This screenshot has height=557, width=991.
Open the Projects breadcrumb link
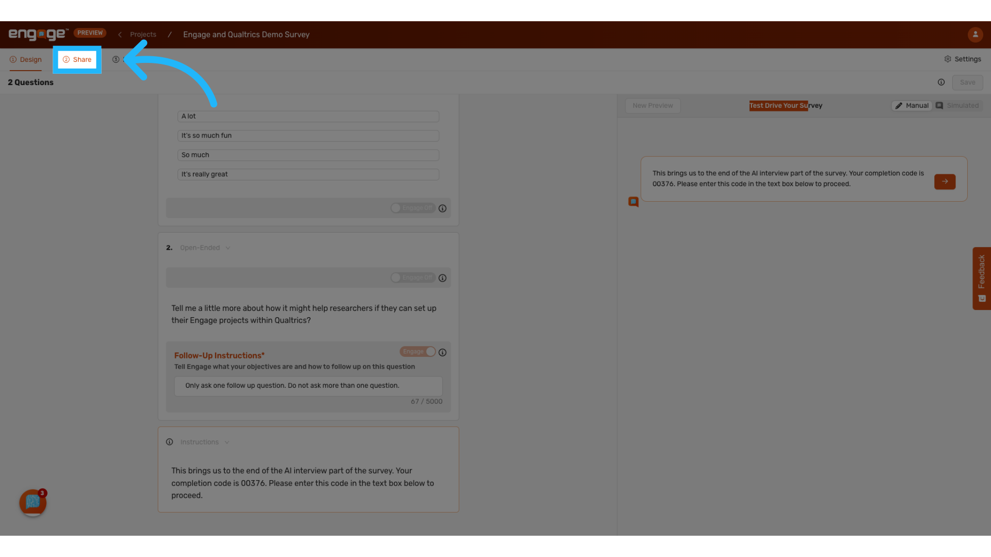(143, 34)
